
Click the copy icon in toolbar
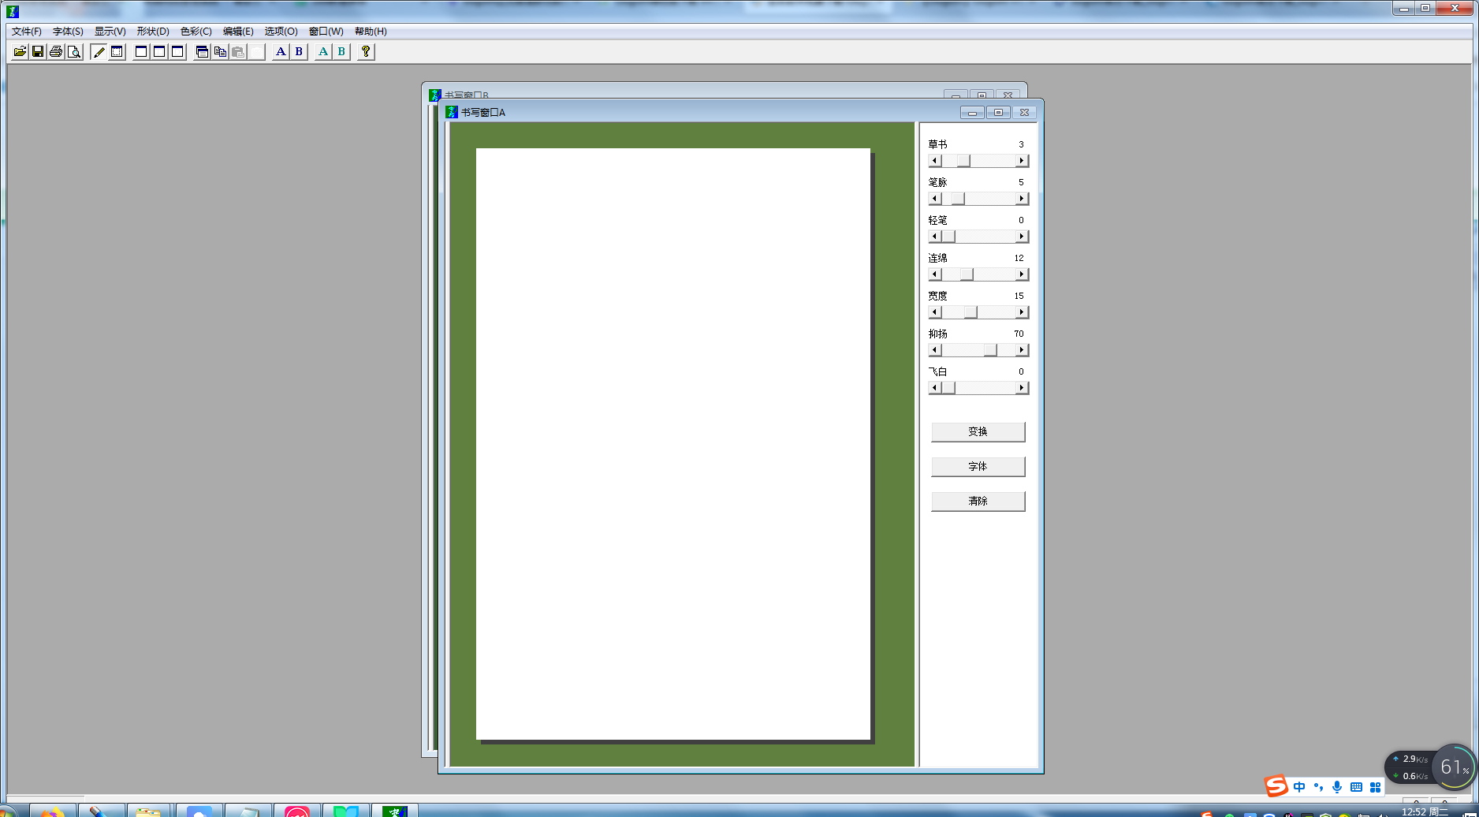coord(220,52)
